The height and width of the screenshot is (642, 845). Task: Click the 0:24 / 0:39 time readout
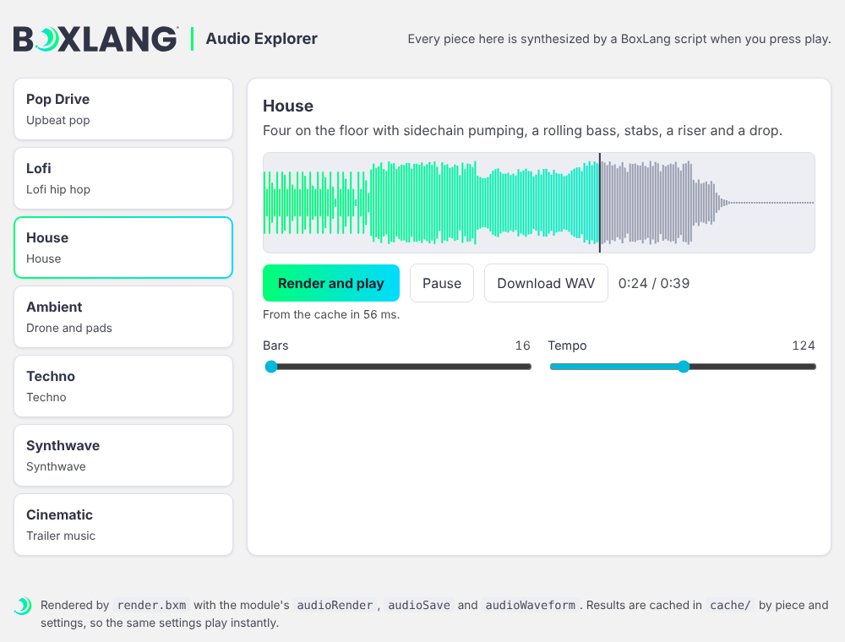pyautogui.click(x=654, y=283)
